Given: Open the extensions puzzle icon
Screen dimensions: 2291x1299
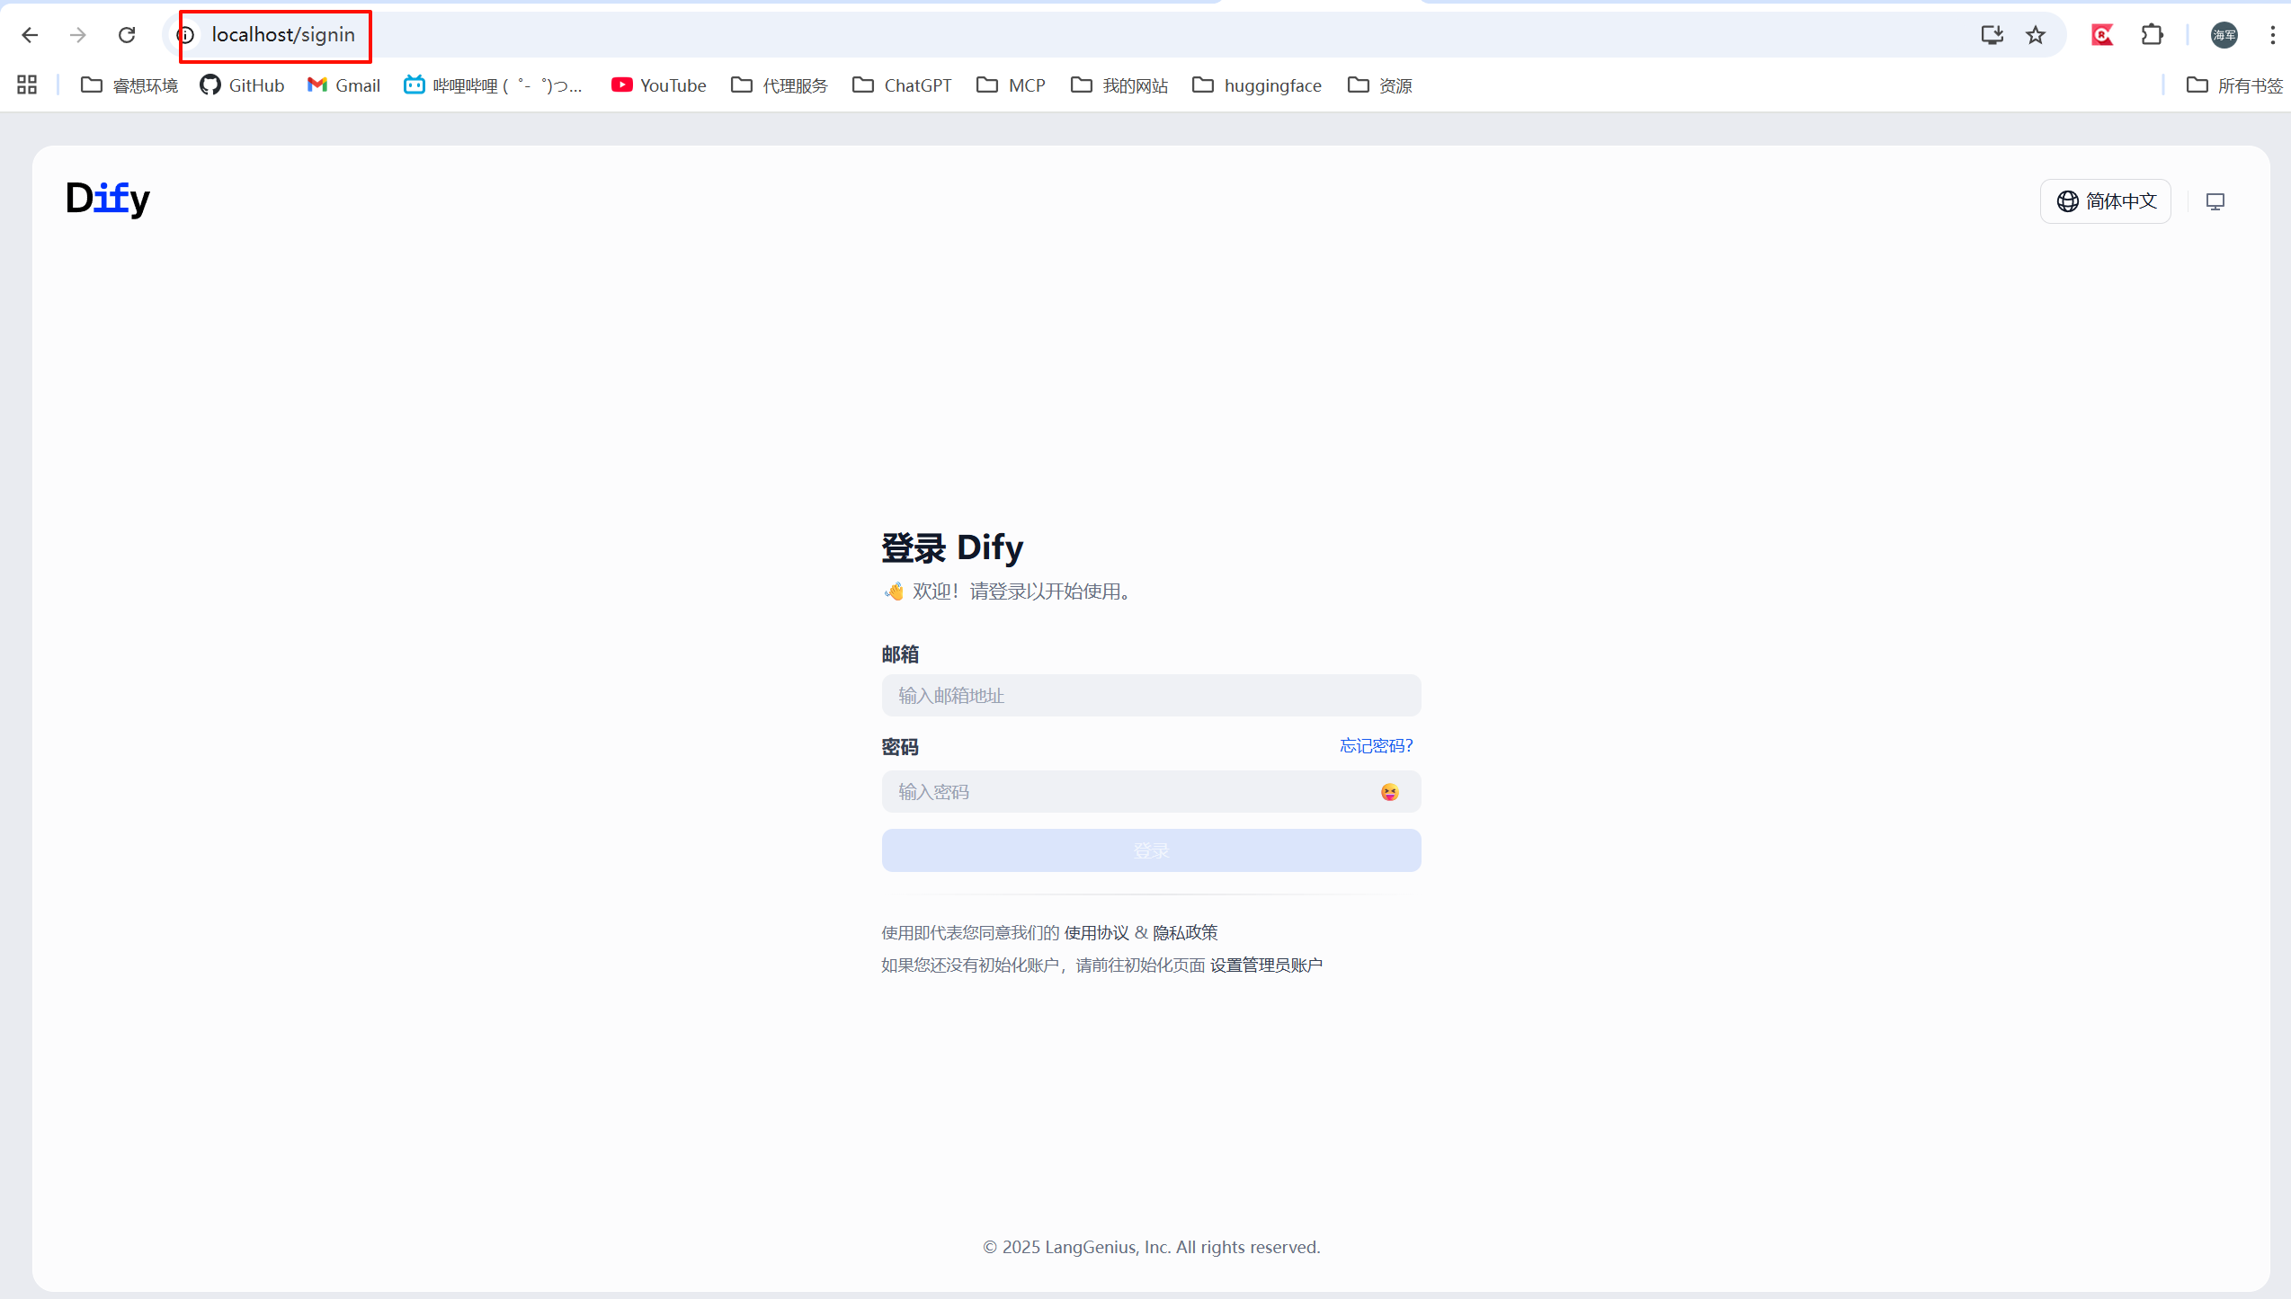Looking at the screenshot, I should click(2152, 35).
